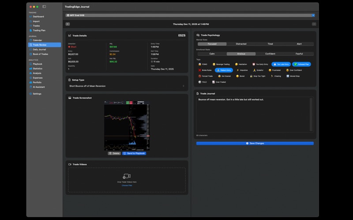Open AI Assistant in the sidebar
Screen dimensions: 353x220
point(45,87)
